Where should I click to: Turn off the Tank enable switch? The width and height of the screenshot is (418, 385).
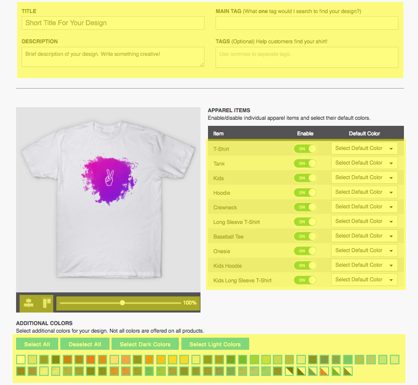point(305,163)
